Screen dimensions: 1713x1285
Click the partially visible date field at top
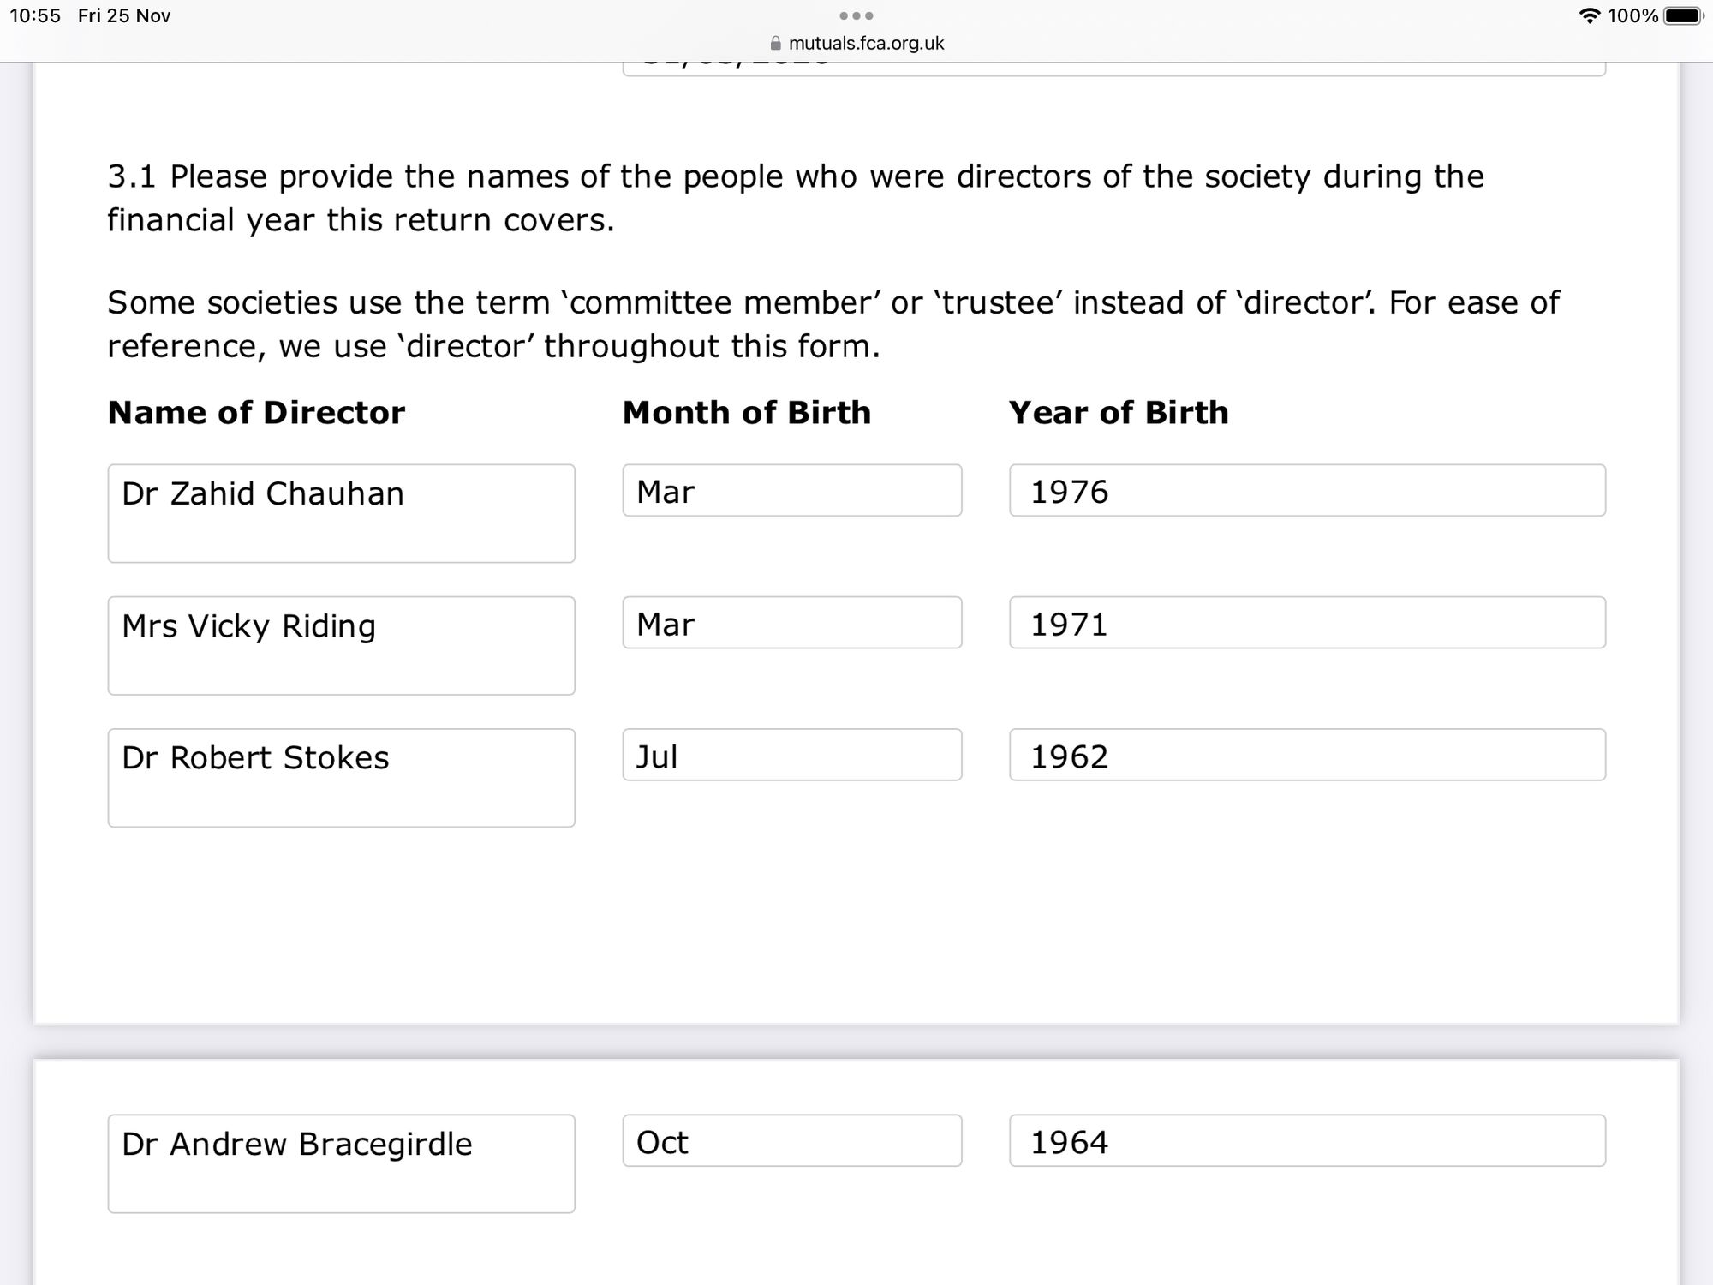1113,69
